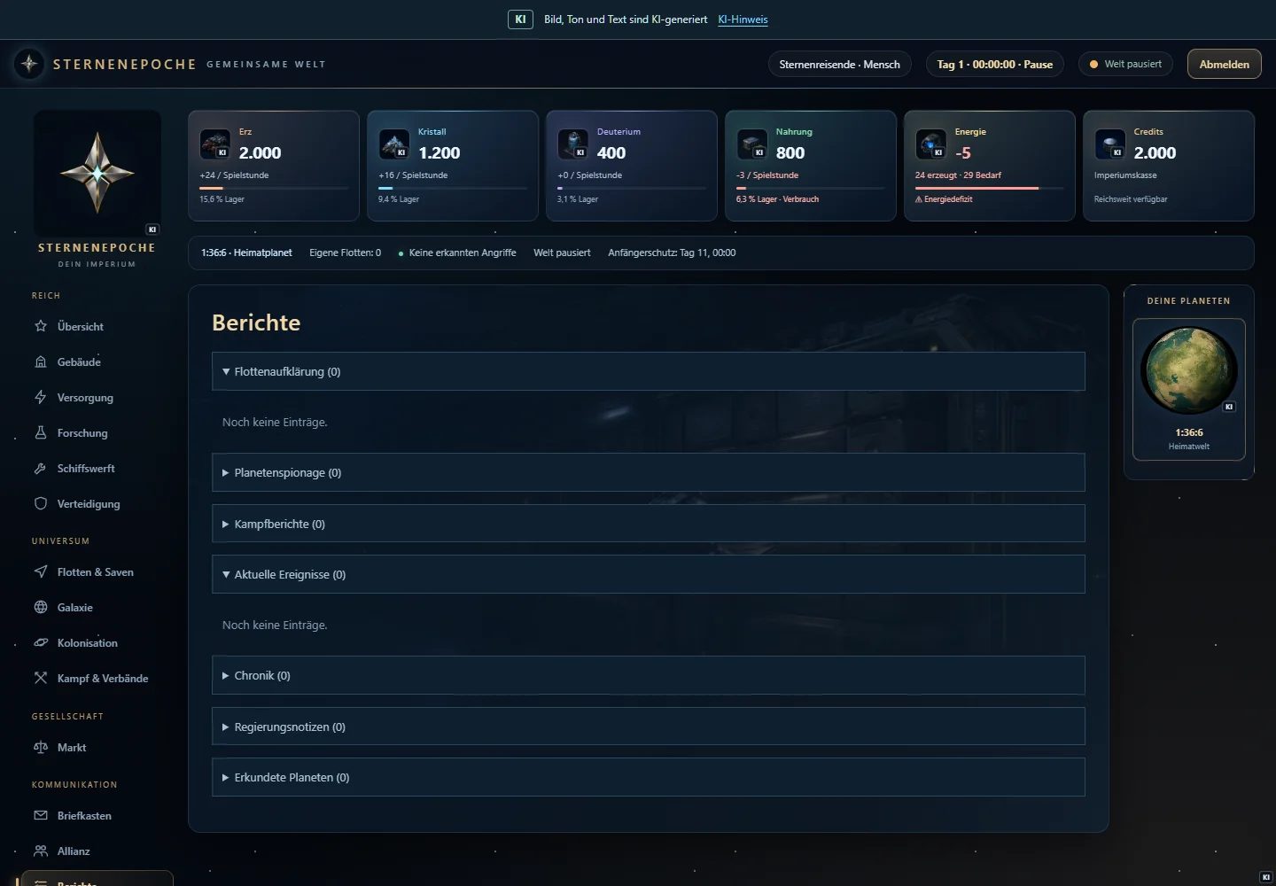Click the Abmelden button
The height and width of the screenshot is (886, 1276).
(1224, 64)
